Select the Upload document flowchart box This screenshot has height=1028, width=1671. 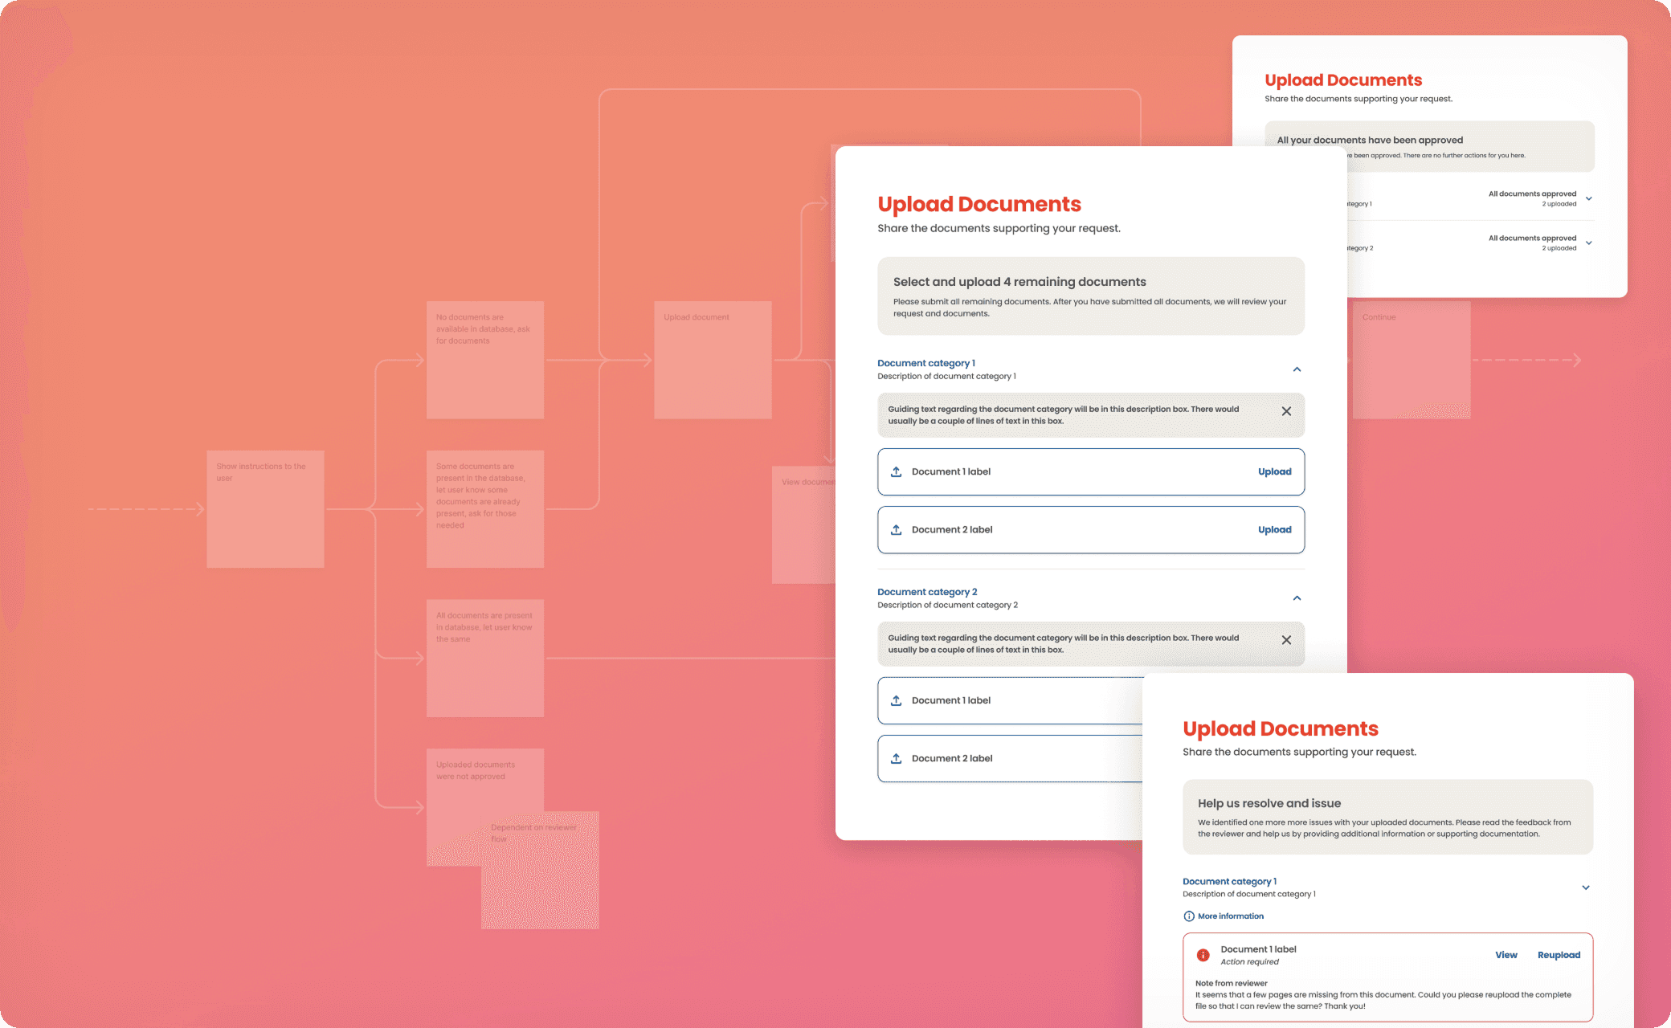713,360
